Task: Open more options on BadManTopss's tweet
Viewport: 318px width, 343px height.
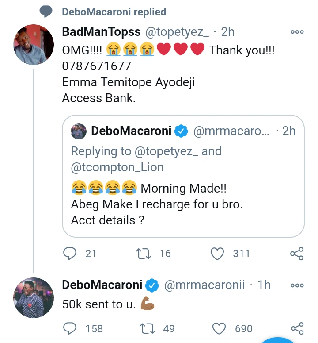Action: 297,32
